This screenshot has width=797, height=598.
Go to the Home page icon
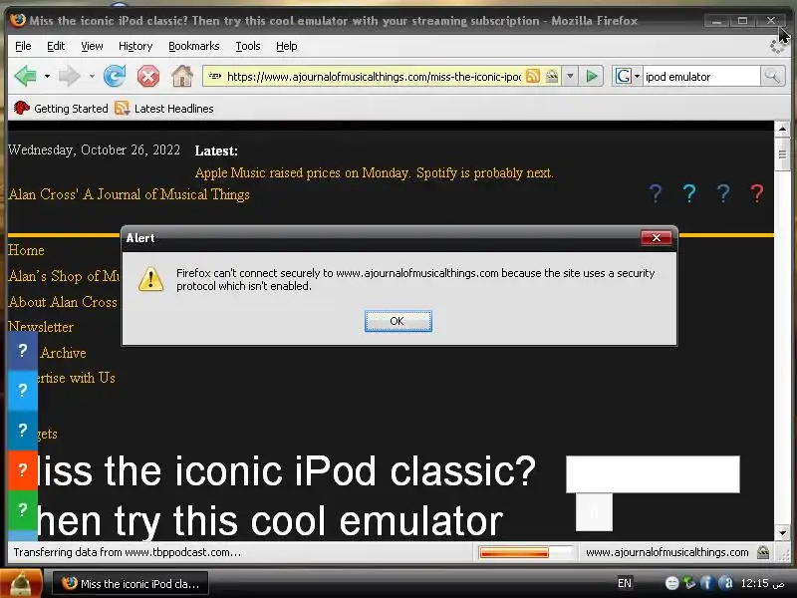pyautogui.click(x=182, y=77)
